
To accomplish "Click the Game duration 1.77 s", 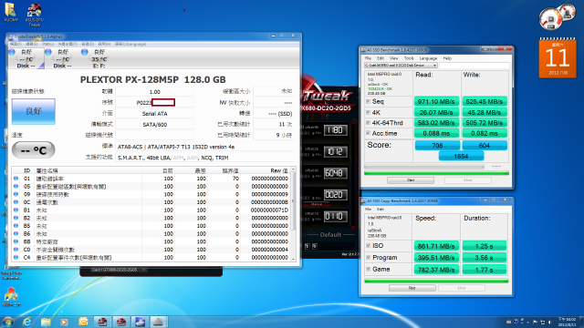I will coord(485,269).
